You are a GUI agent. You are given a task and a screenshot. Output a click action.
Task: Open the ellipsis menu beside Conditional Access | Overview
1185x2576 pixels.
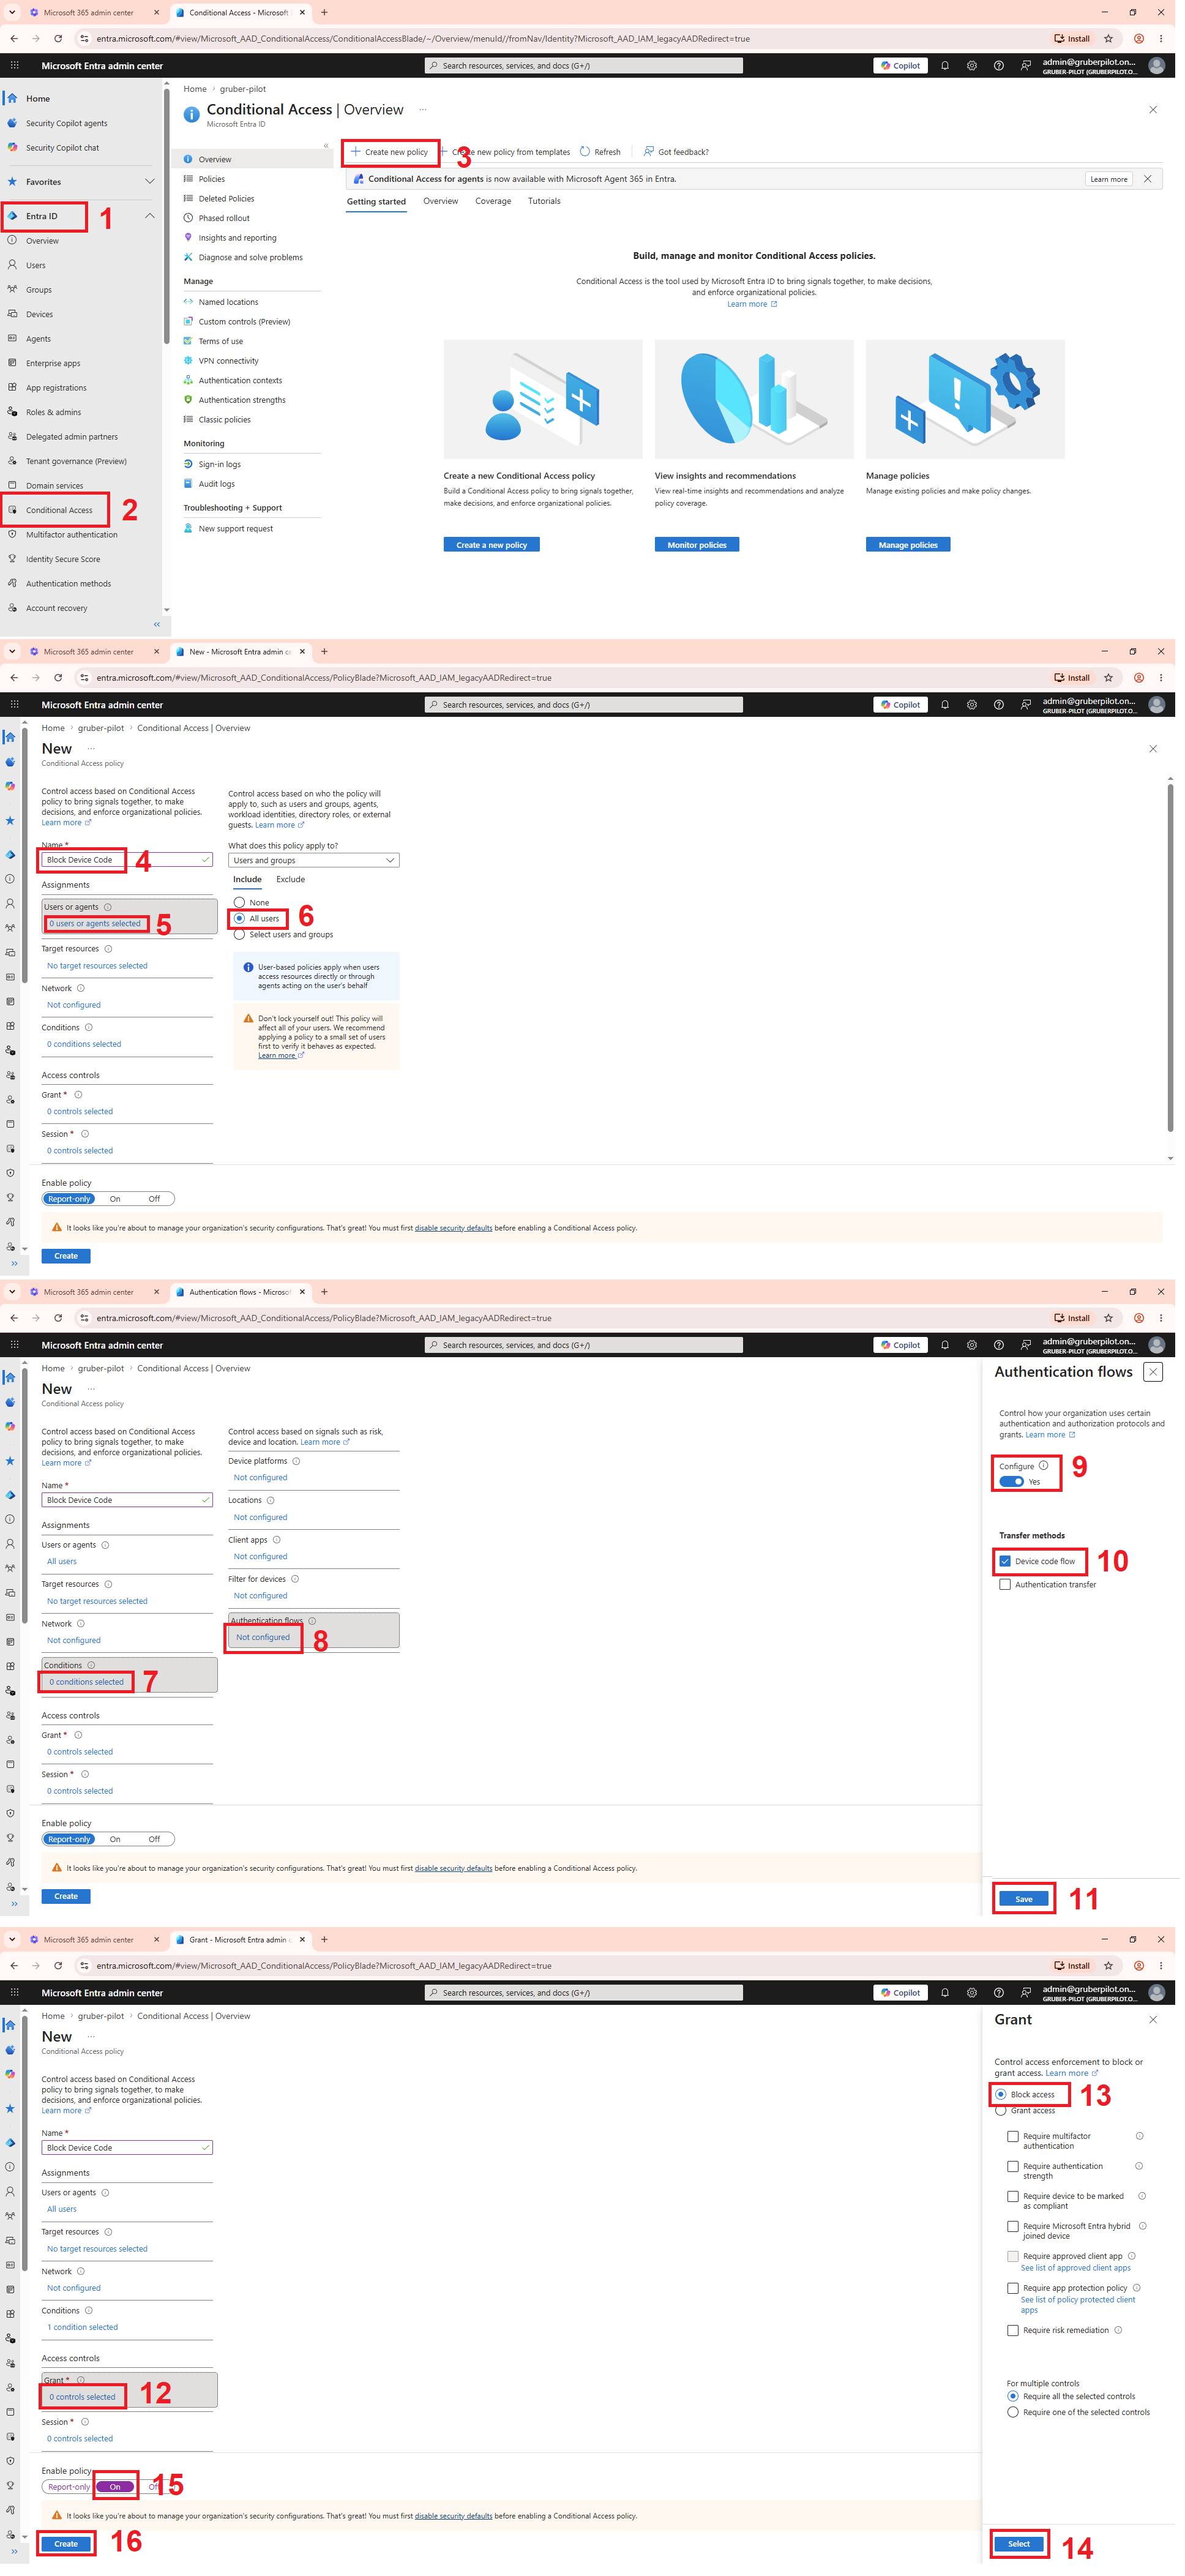click(x=423, y=110)
